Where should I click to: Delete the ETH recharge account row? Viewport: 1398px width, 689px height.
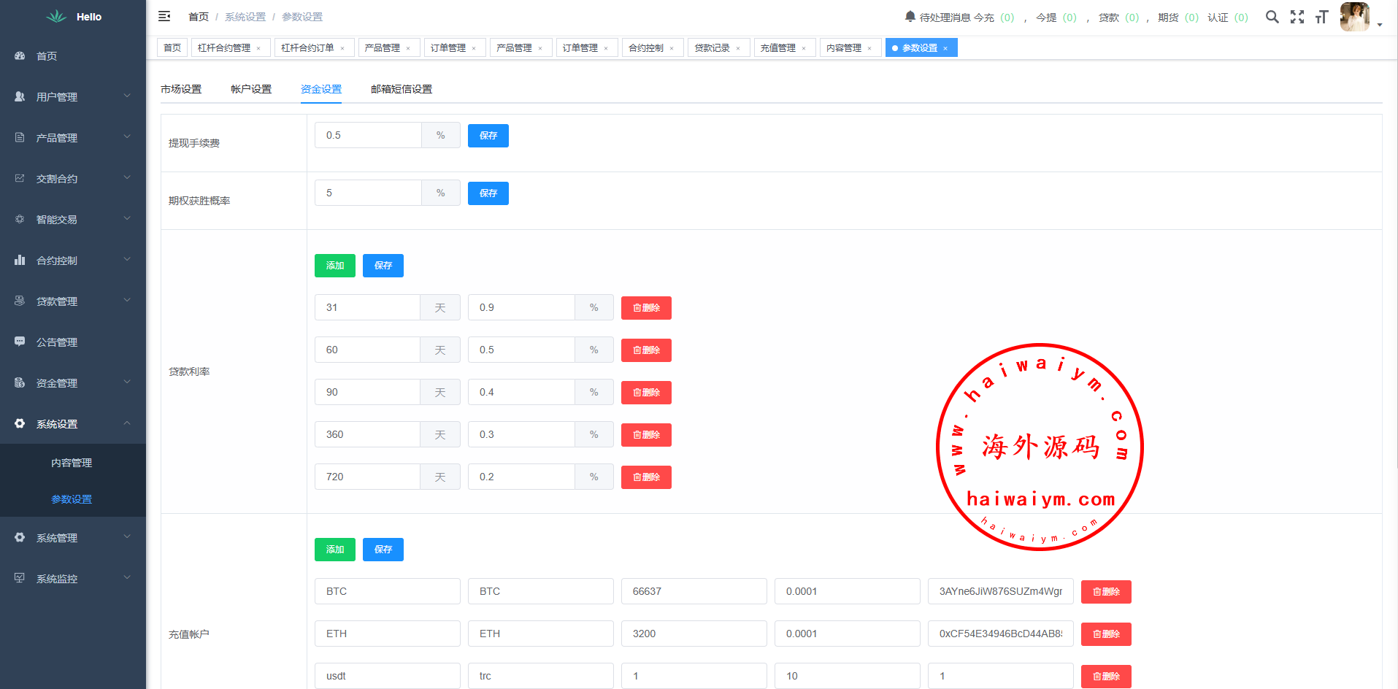coord(1106,634)
